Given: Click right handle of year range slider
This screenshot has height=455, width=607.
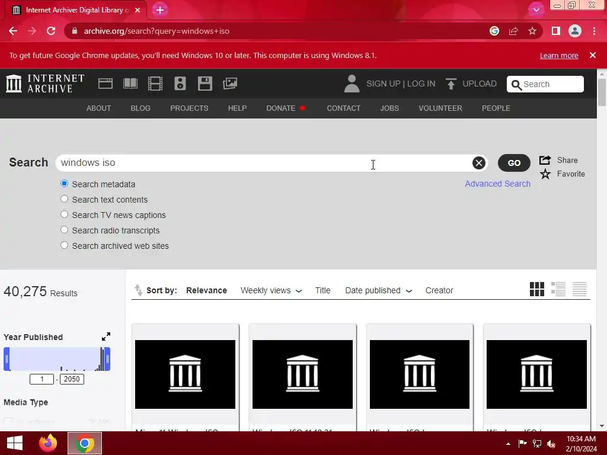Looking at the screenshot, I should click(108, 359).
